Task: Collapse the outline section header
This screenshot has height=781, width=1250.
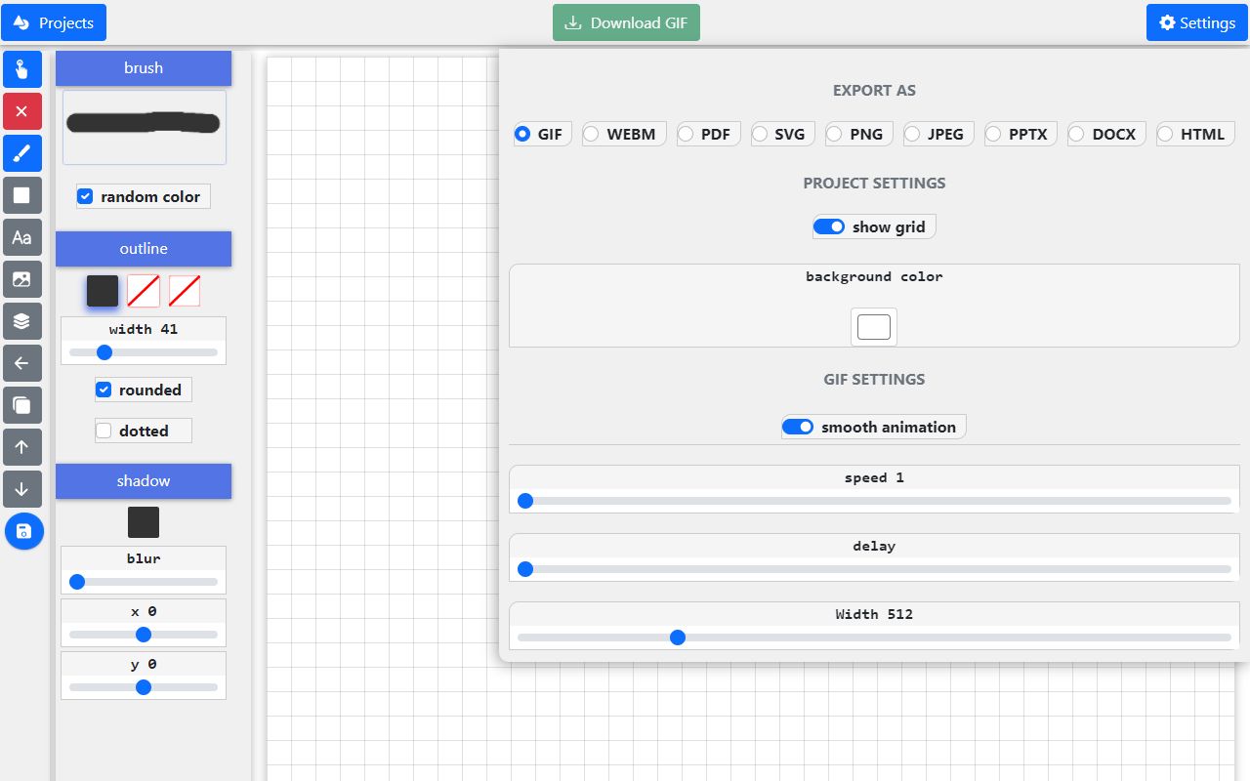Action: click(x=144, y=249)
